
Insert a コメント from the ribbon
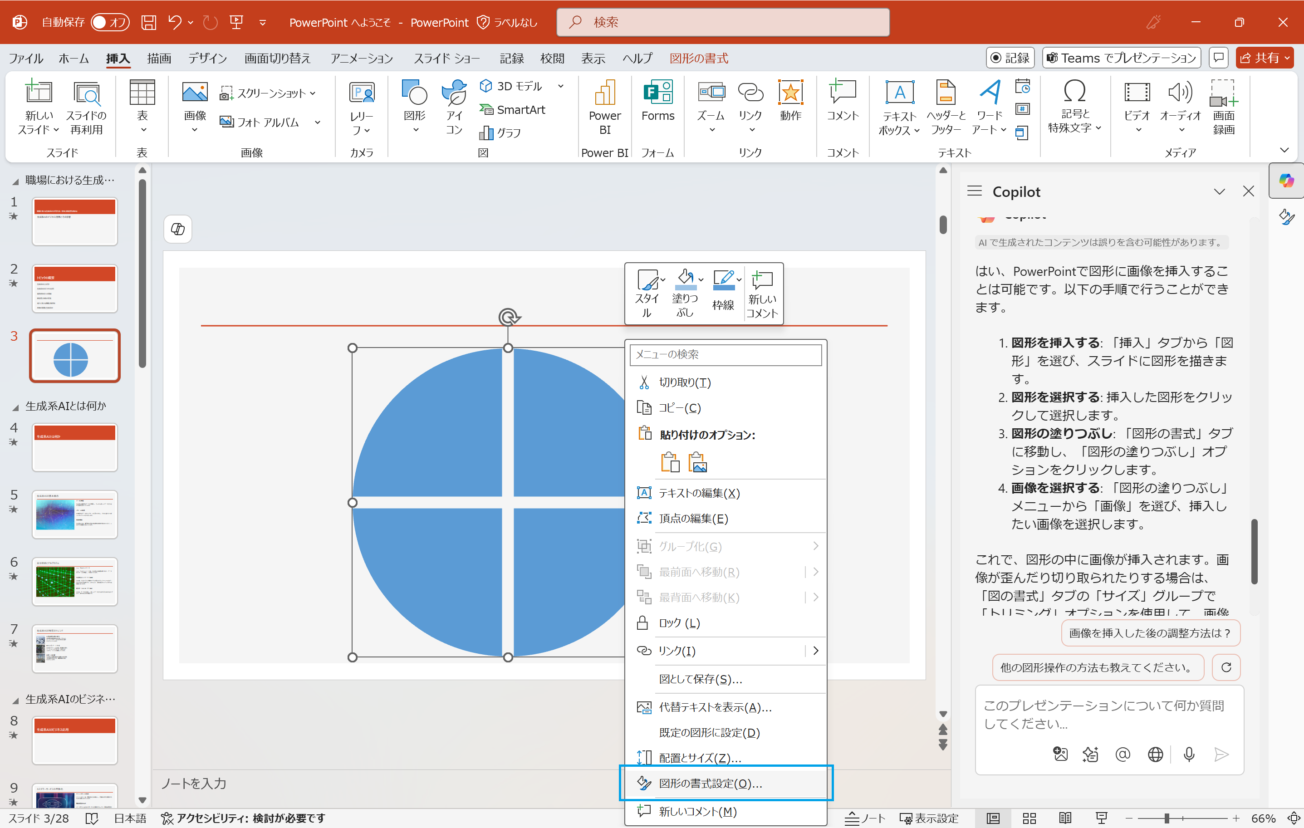click(842, 101)
